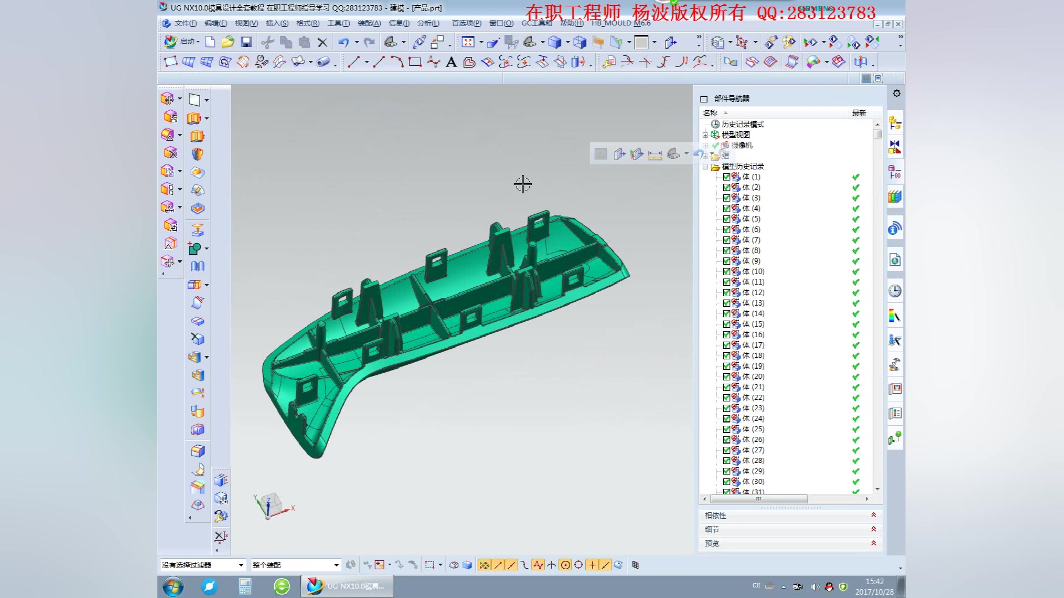
Task: Open the 分析(L) menu
Action: (x=428, y=23)
